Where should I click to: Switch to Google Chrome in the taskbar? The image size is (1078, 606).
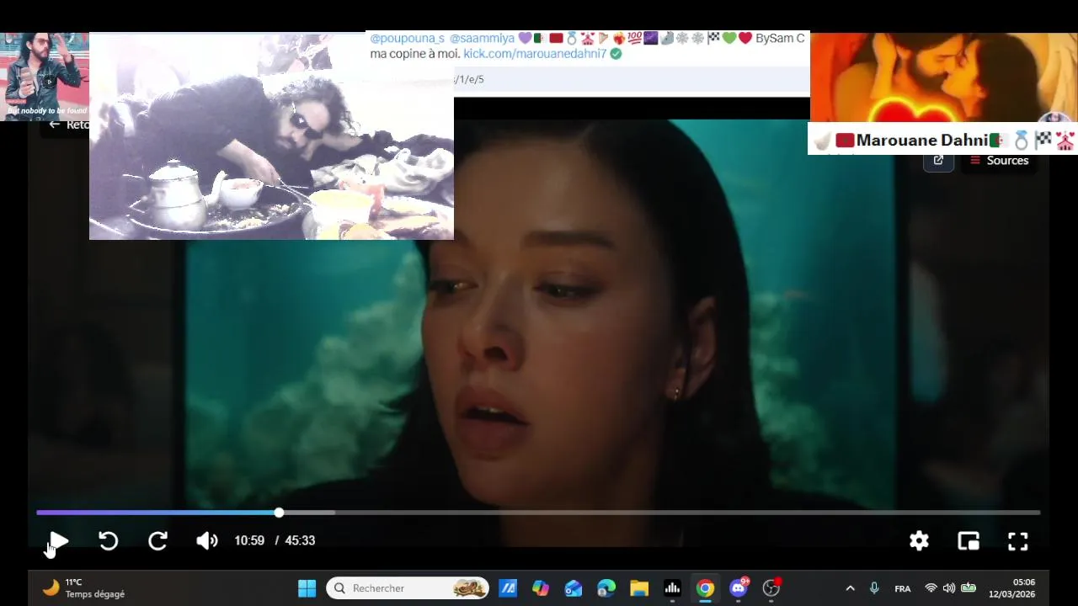pyautogui.click(x=705, y=588)
